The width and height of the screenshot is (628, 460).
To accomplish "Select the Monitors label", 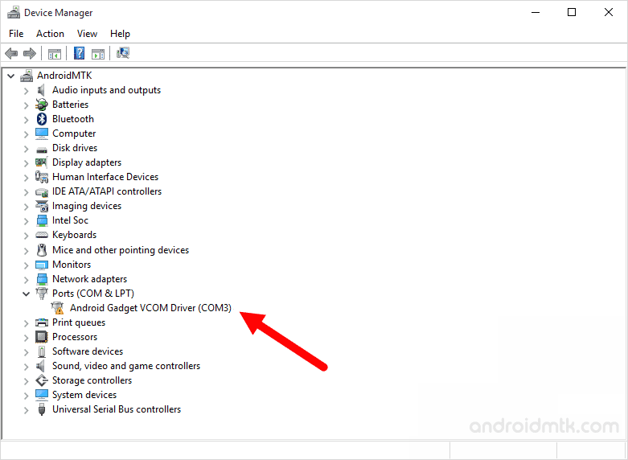I will [x=72, y=265].
